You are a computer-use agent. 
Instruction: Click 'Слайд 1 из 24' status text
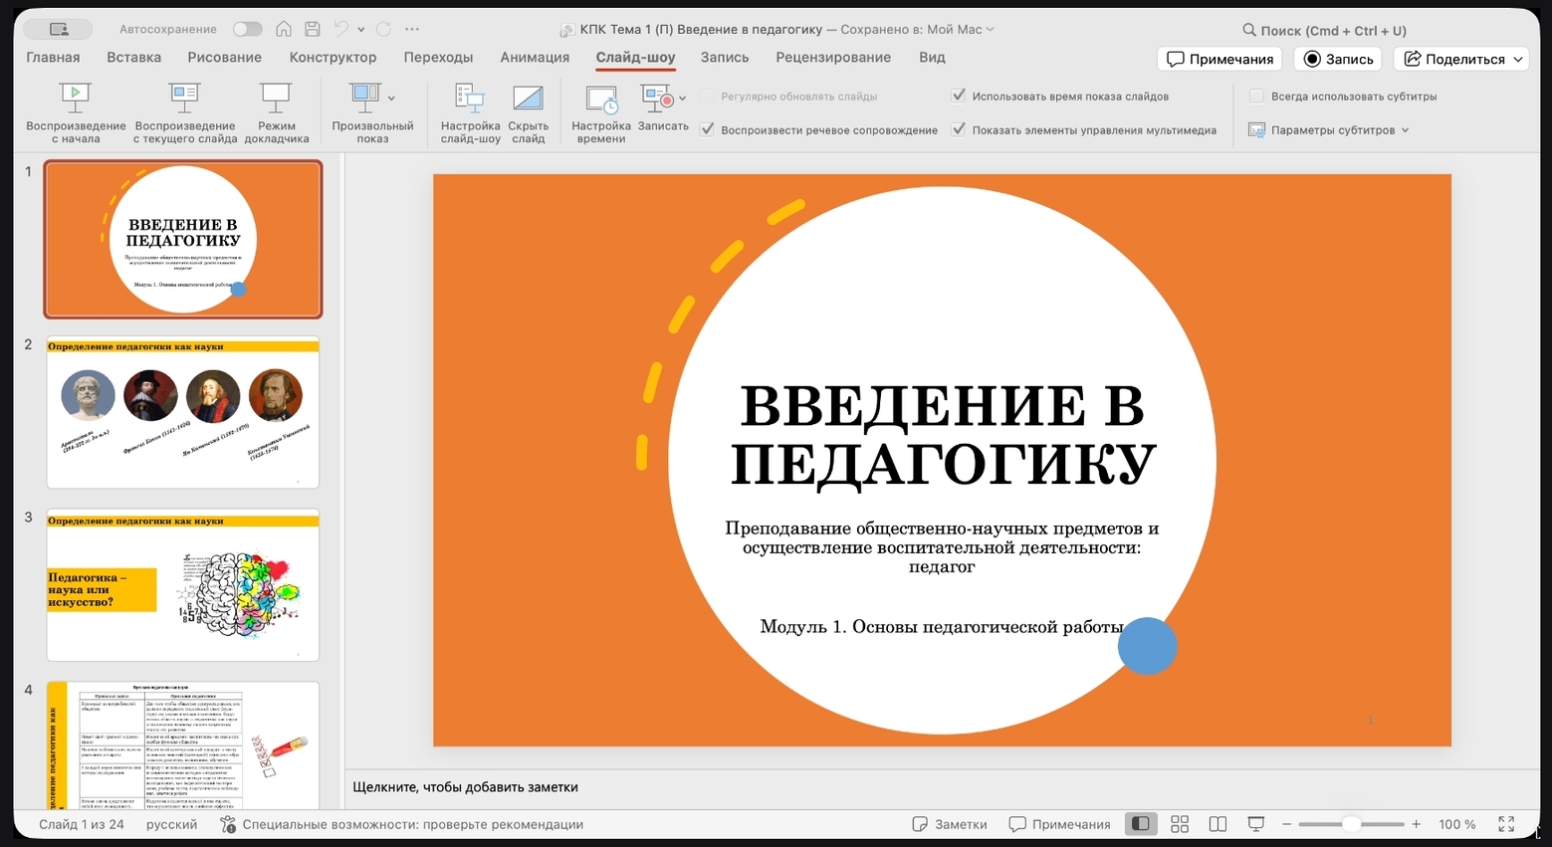pos(82,824)
